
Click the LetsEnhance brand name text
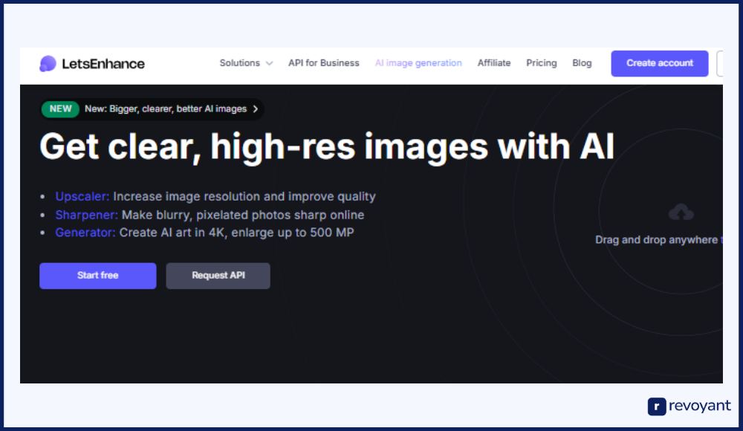coord(103,64)
